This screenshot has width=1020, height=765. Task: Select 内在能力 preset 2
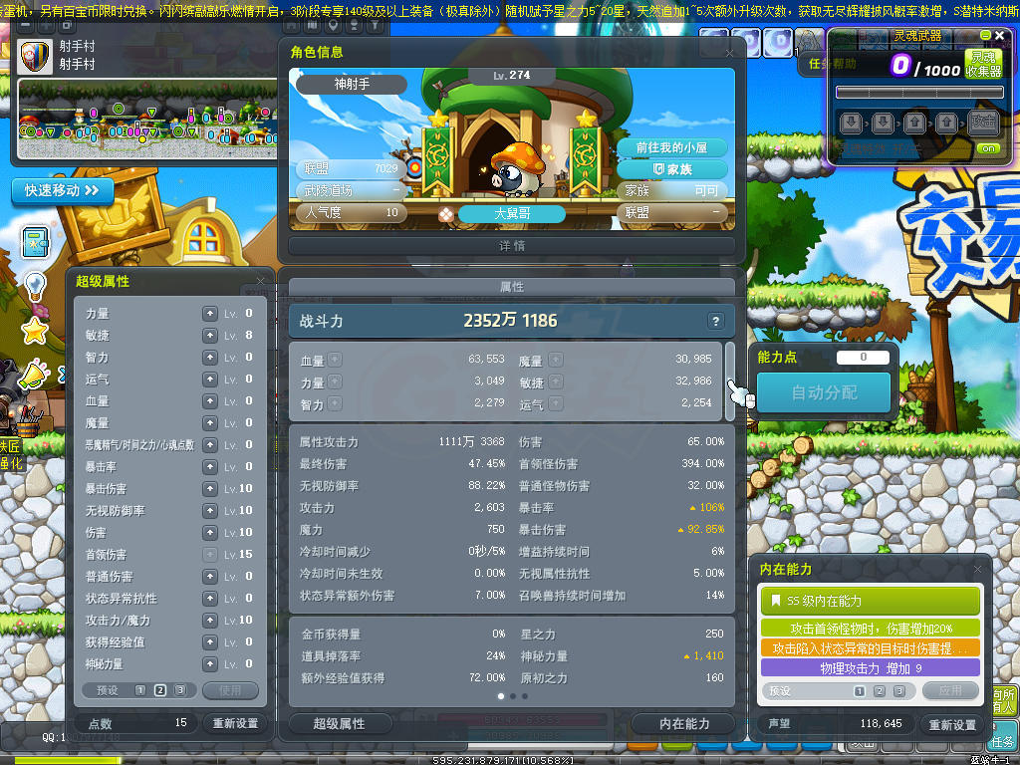[880, 691]
